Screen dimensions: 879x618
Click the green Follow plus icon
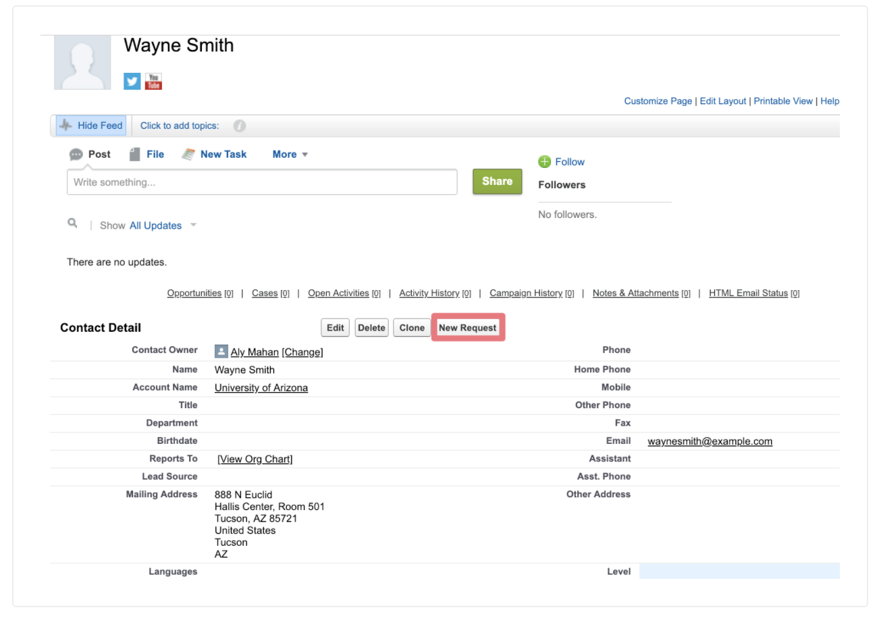pyautogui.click(x=545, y=162)
